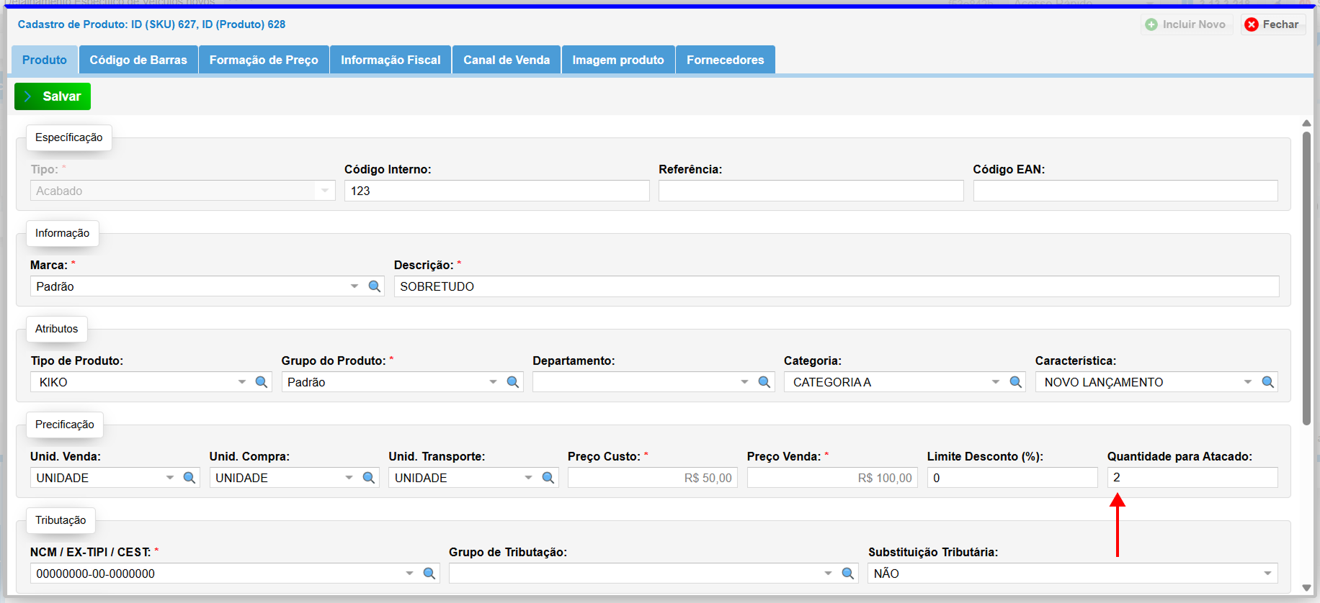Expand the Unid. Transporte dropdown list
This screenshot has height=603, width=1320.
click(x=528, y=478)
